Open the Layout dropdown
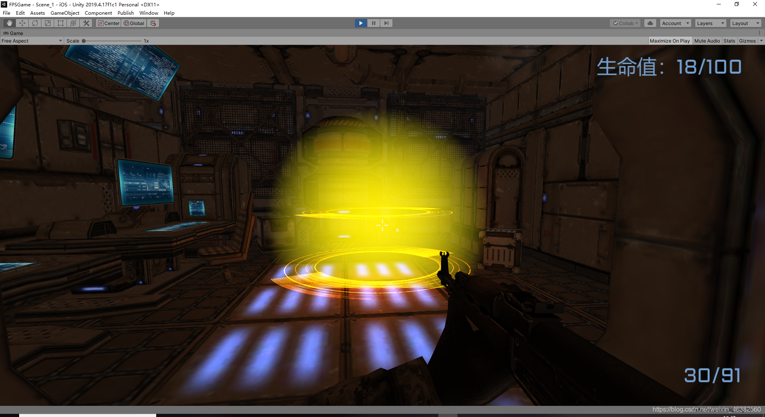Image resolution: width=765 pixels, height=417 pixels. [x=745, y=23]
